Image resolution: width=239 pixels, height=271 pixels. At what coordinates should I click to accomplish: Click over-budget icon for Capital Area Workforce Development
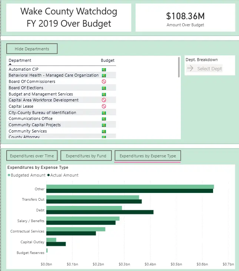[x=104, y=100]
